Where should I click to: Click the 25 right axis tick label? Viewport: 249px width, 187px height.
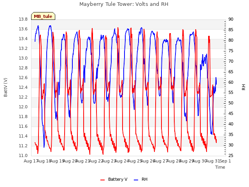point(231,155)
